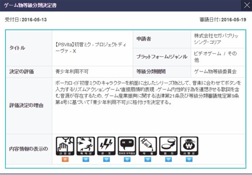Viewport: 252px width, 175px height.
Task: Select the value ゲーム物等級委員会
Action: [x=215, y=72]
